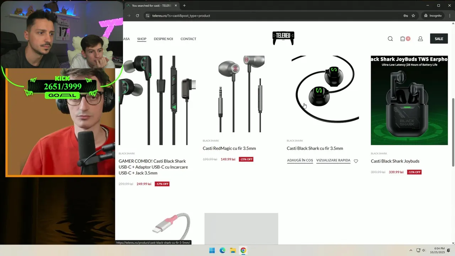The height and width of the screenshot is (256, 455).
Task: Open File Explorer from taskbar
Action: pyautogui.click(x=233, y=250)
